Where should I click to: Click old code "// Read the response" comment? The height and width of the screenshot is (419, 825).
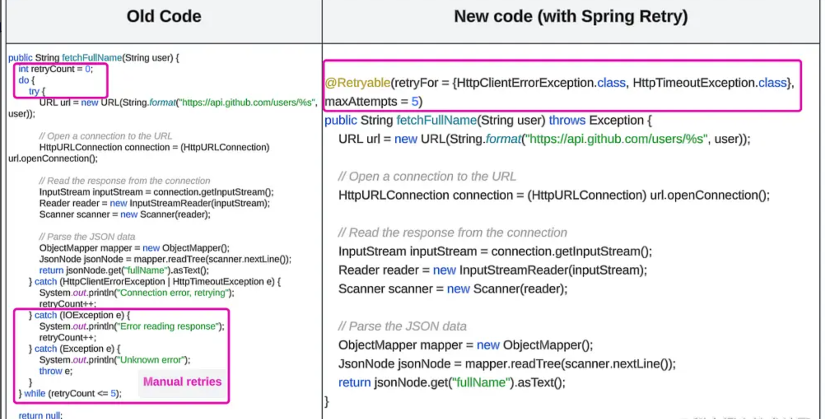coord(125,181)
